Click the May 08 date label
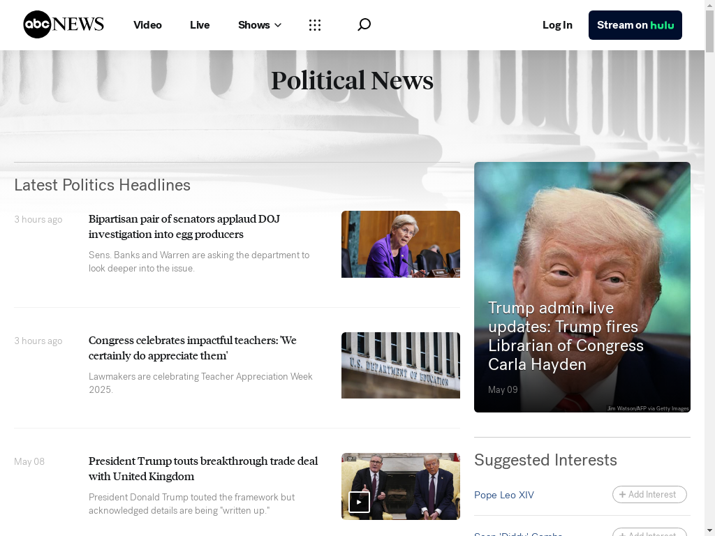Image resolution: width=715 pixels, height=536 pixels. pyautogui.click(x=29, y=462)
